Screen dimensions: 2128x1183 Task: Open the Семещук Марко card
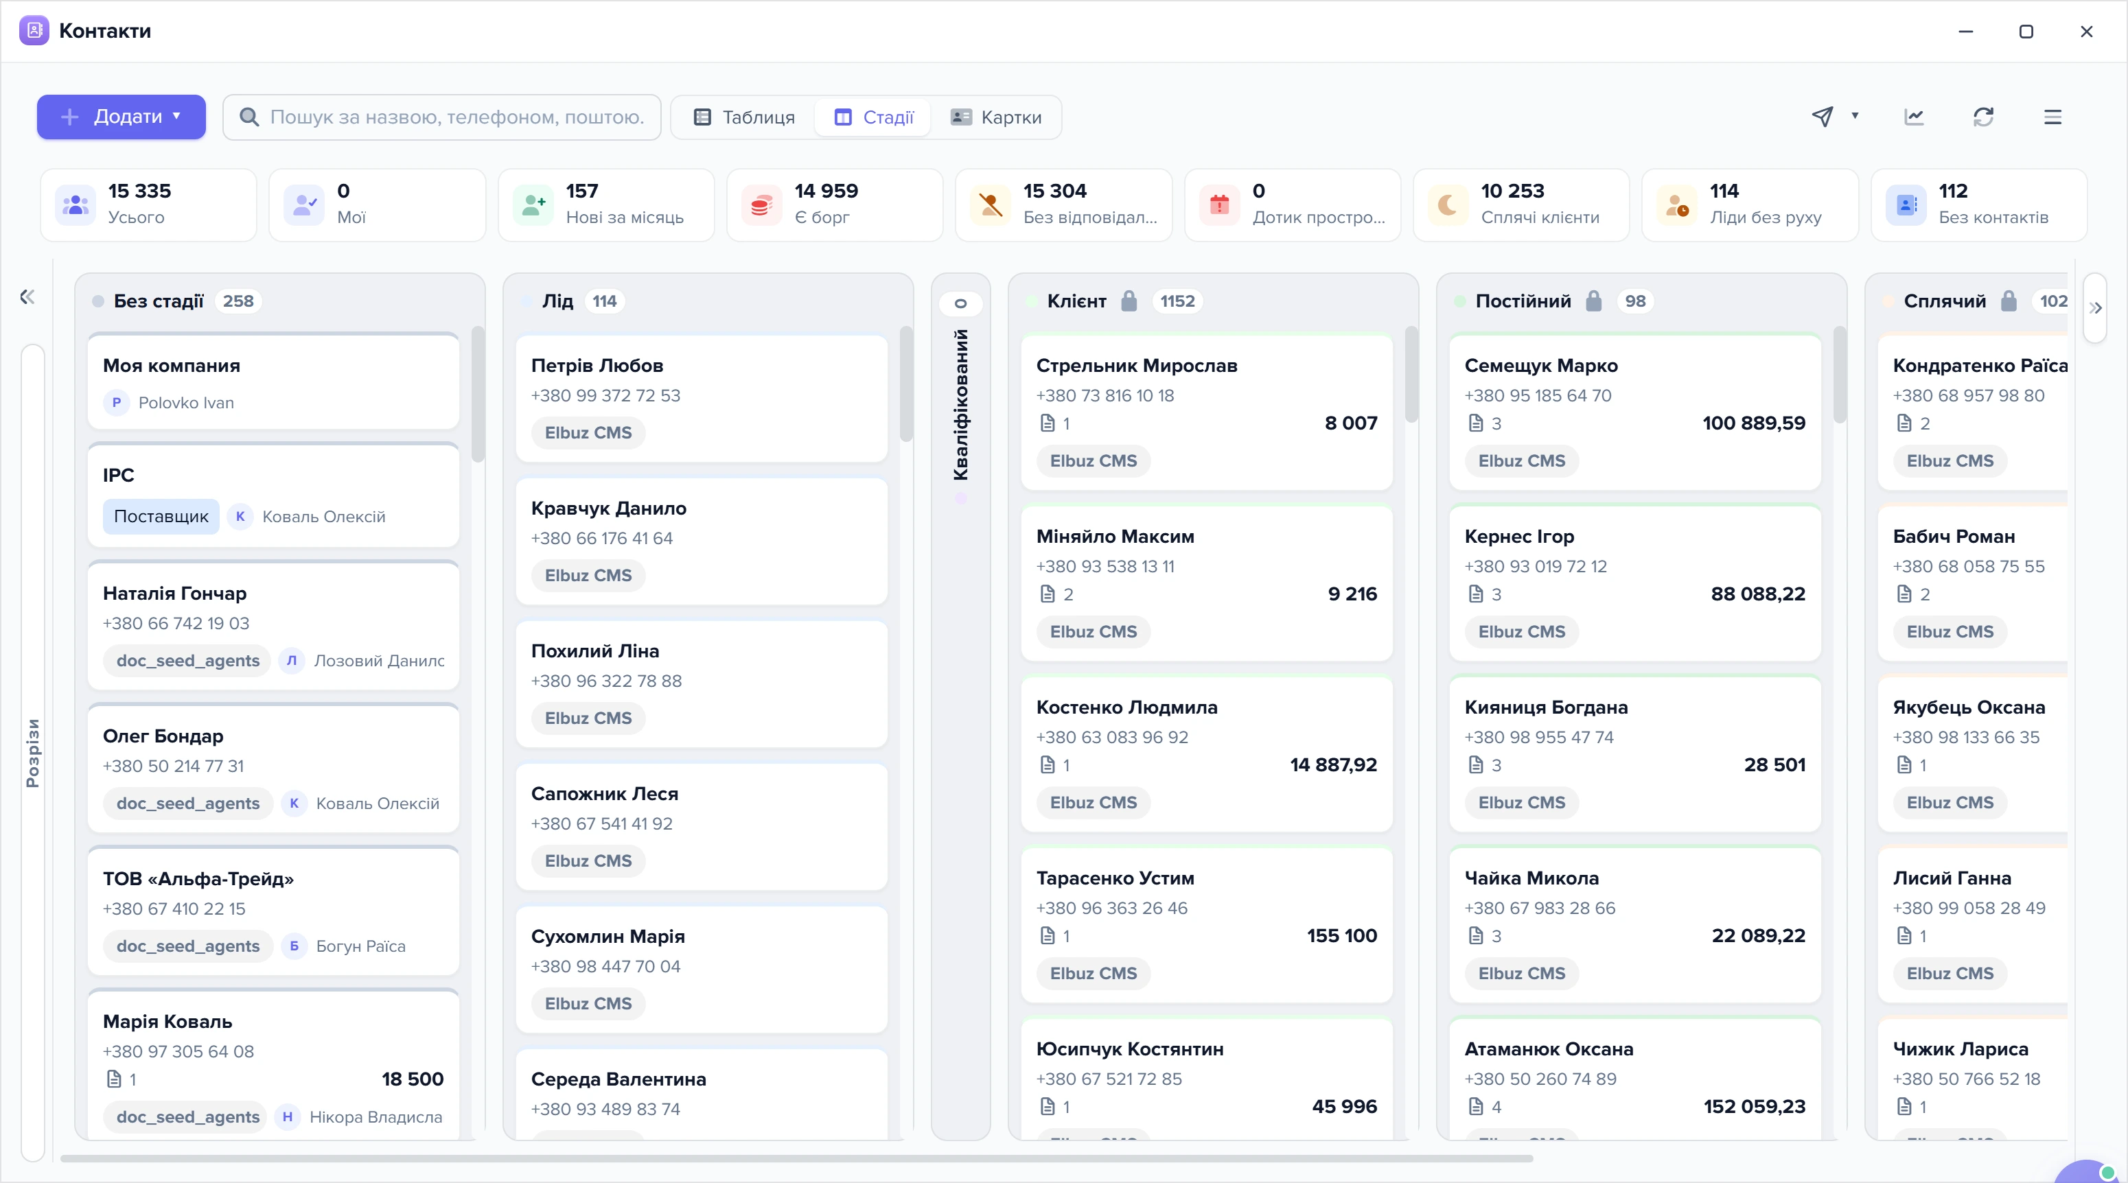(1635, 411)
